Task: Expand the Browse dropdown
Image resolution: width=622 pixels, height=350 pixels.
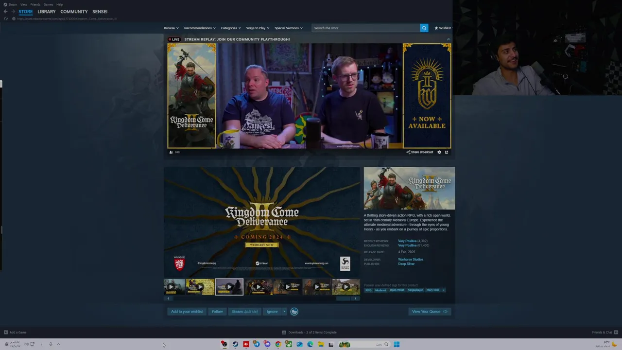Action: pyautogui.click(x=171, y=28)
